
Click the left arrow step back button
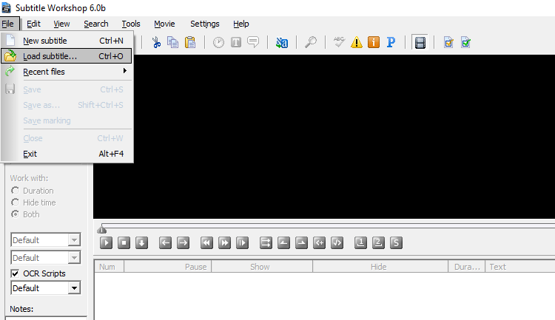pos(165,243)
